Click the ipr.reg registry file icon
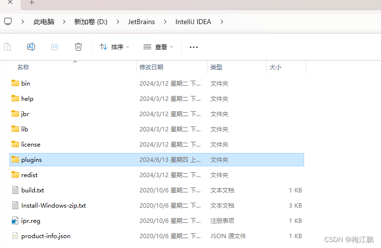 point(15,220)
